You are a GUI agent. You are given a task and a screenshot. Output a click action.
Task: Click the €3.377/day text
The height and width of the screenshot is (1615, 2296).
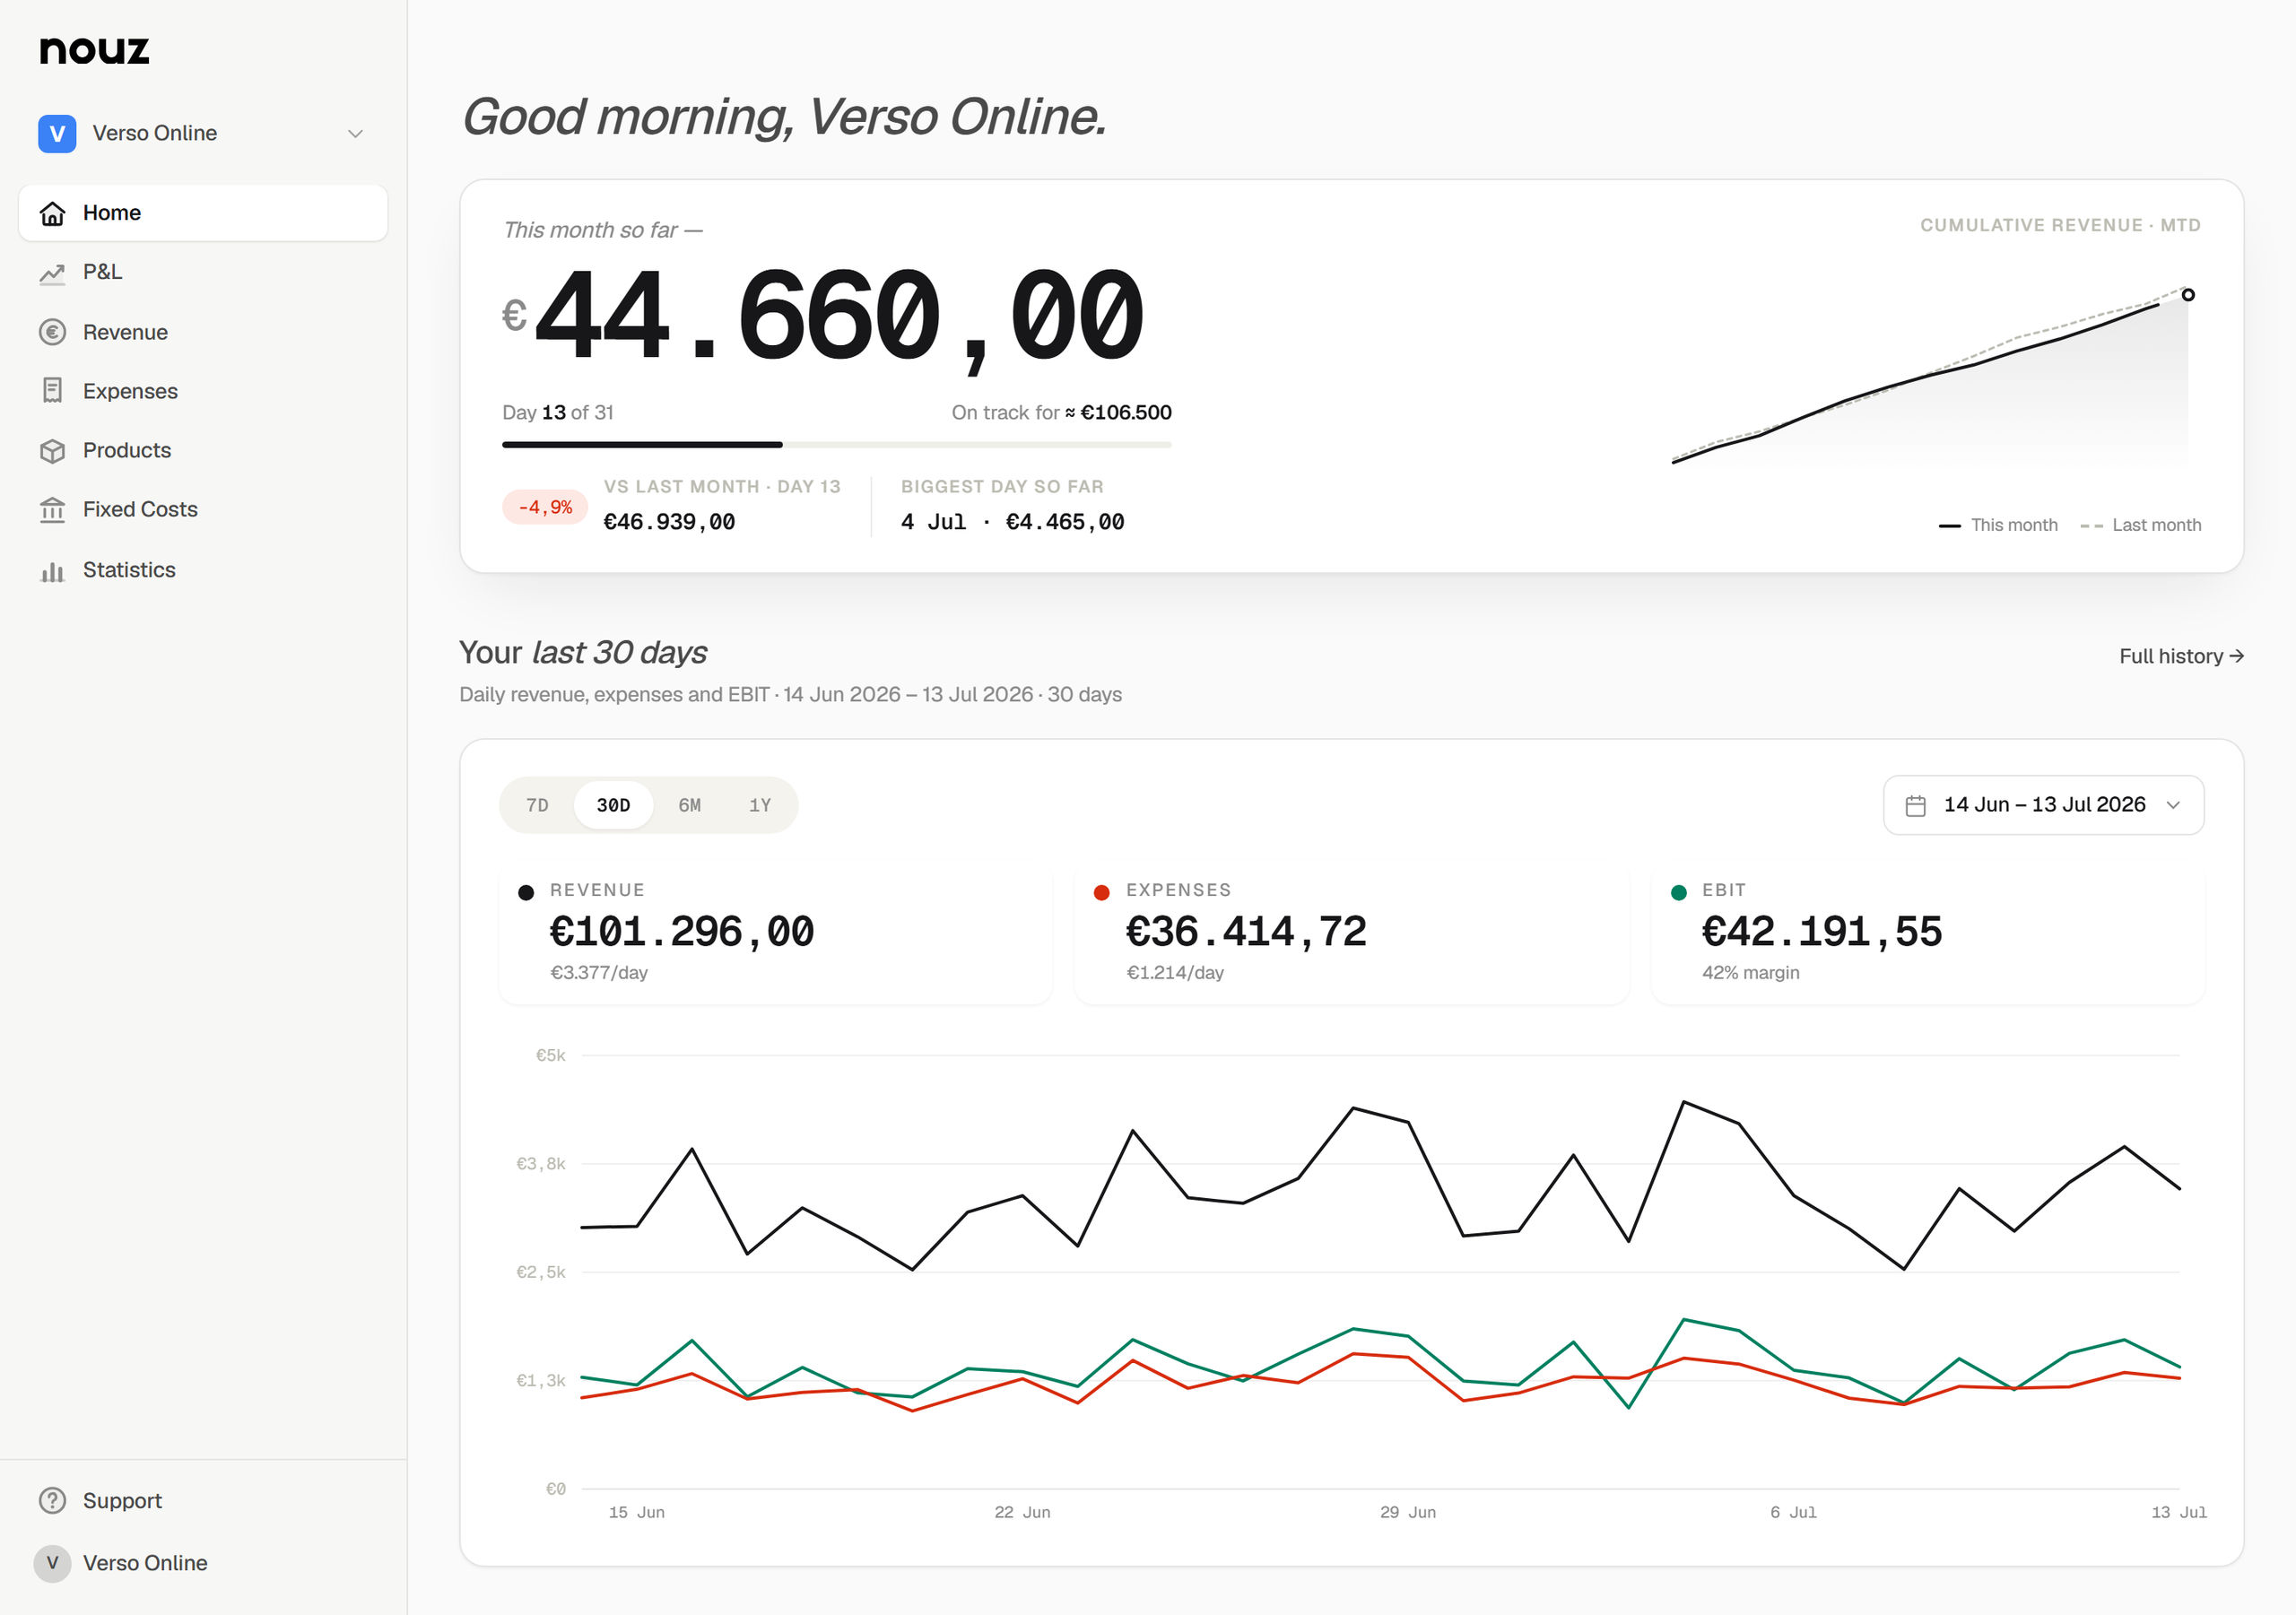tap(599, 972)
